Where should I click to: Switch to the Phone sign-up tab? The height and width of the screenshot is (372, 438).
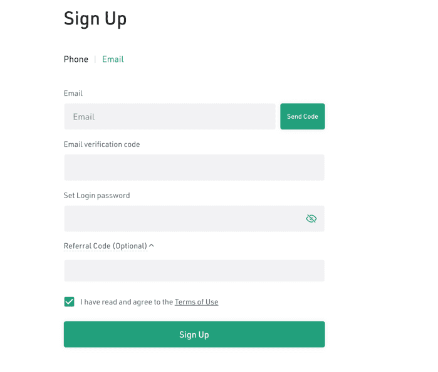tap(76, 59)
